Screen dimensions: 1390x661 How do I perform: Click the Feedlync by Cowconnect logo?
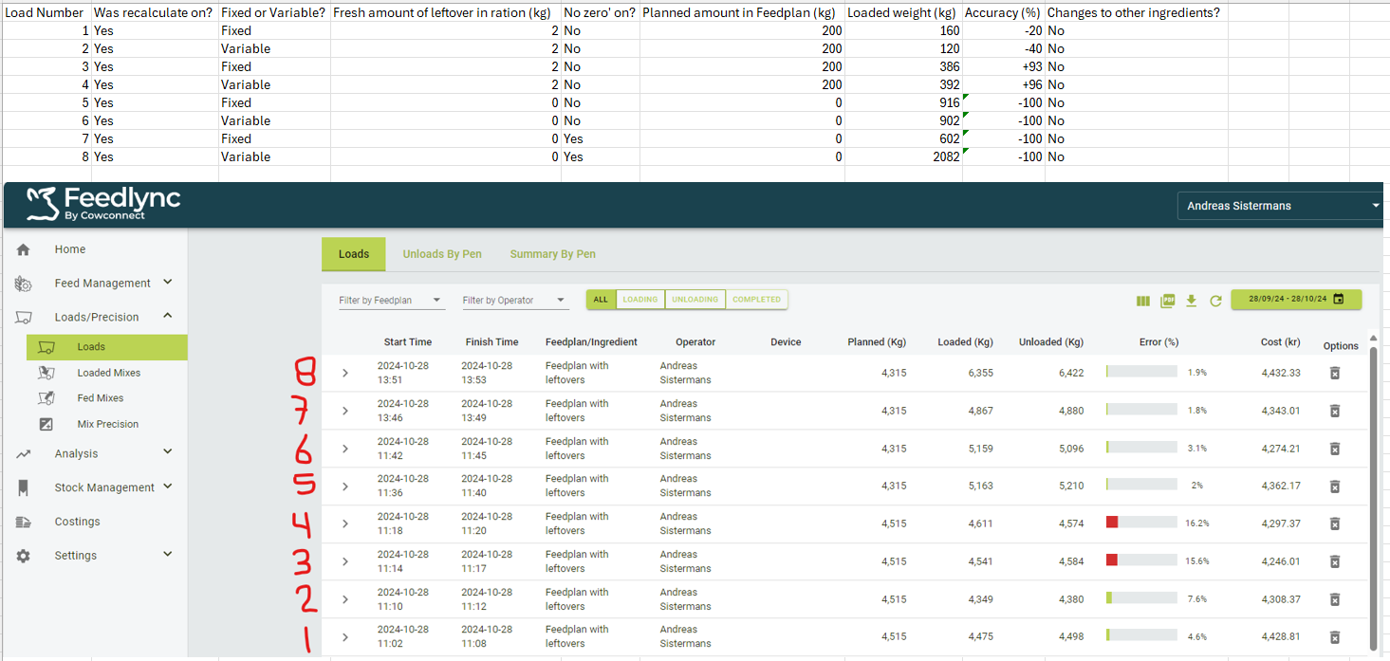(x=102, y=205)
